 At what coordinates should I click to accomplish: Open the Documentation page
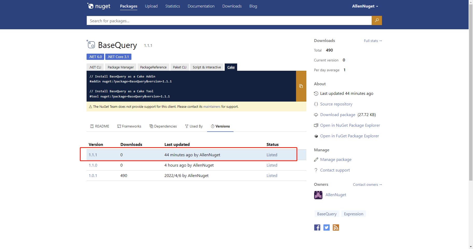(x=201, y=6)
